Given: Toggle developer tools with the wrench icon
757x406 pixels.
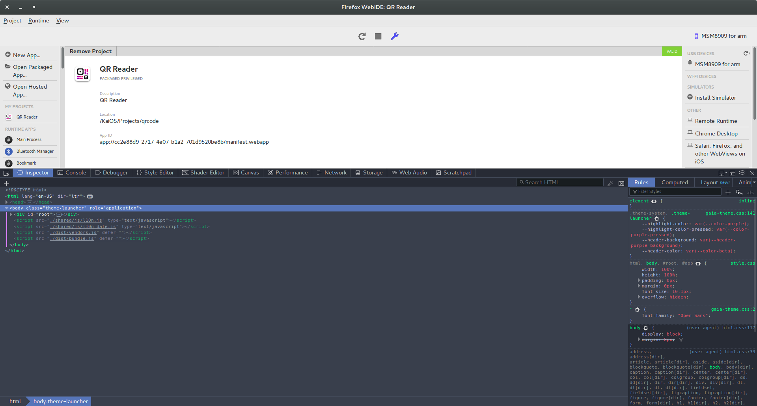Looking at the screenshot, I should click(x=395, y=36).
